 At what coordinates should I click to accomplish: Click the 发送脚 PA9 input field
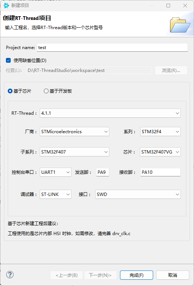(x=103, y=172)
